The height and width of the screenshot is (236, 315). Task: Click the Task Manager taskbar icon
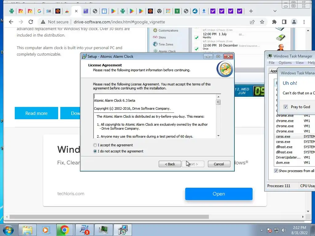pyautogui.click(x=103, y=230)
